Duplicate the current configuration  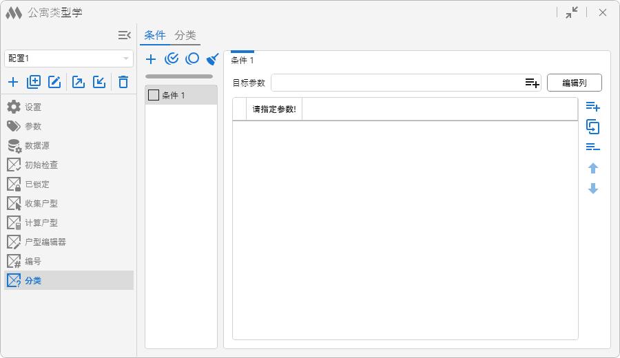pyautogui.click(x=34, y=83)
